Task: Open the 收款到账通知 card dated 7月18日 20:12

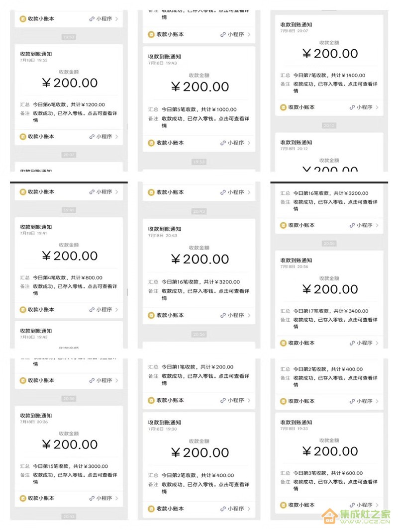Action: 329,153
